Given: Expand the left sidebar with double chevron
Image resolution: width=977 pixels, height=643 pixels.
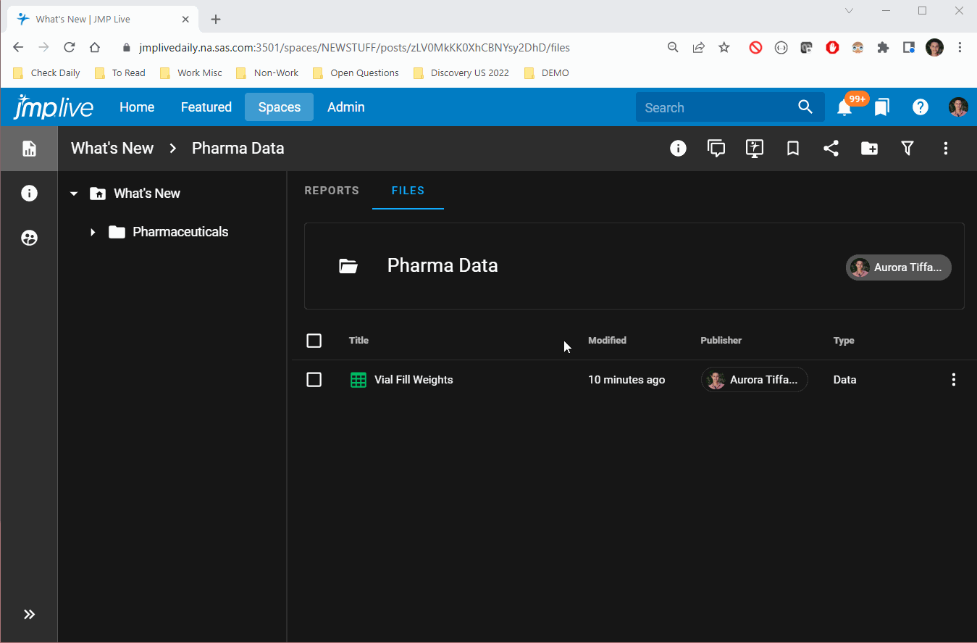Looking at the screenshot, I should pyautogui.click(x=29, y=615).
